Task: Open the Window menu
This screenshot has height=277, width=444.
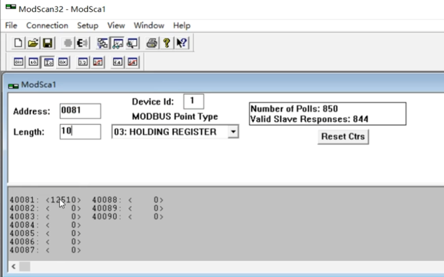Action: [149, 25]
